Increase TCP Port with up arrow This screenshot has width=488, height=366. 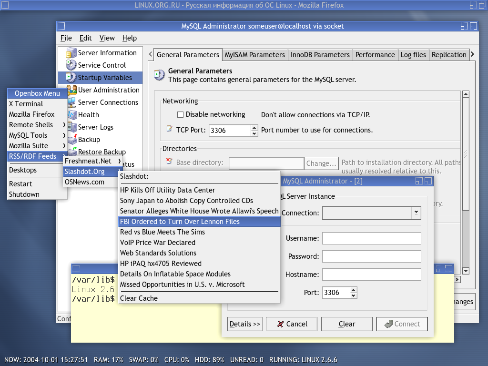point(254,128)
